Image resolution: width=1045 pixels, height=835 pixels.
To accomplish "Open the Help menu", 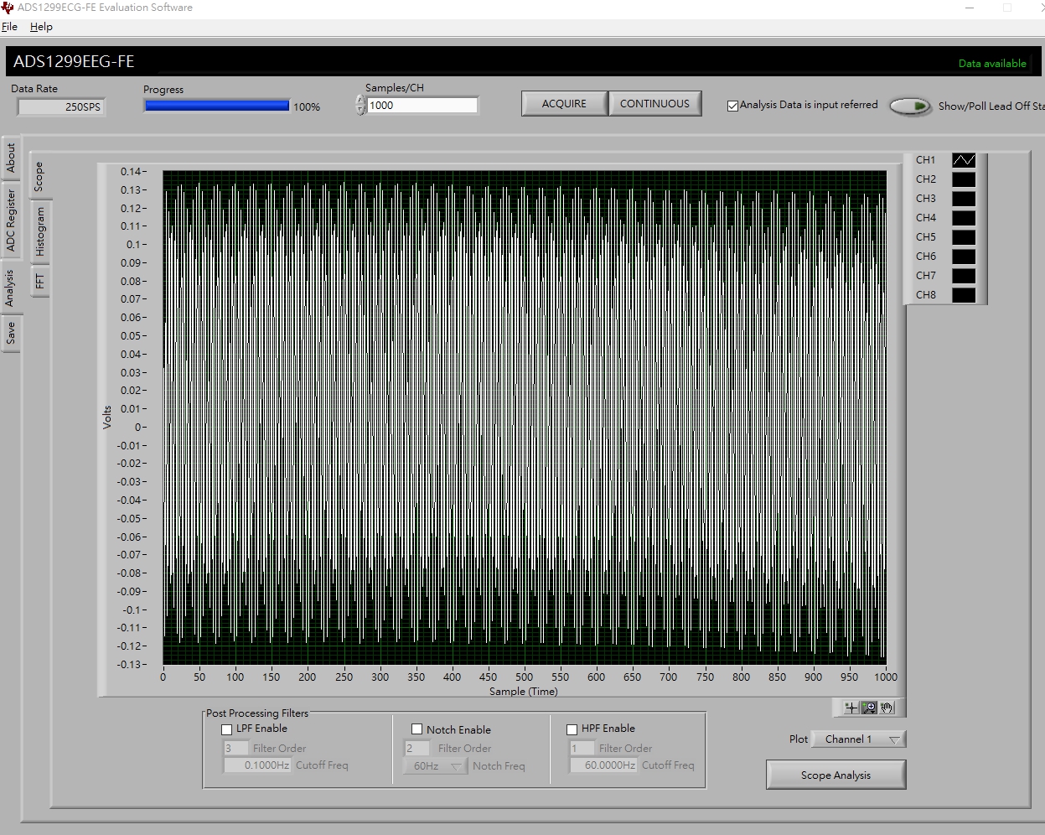I will click(x=41, y=27).
